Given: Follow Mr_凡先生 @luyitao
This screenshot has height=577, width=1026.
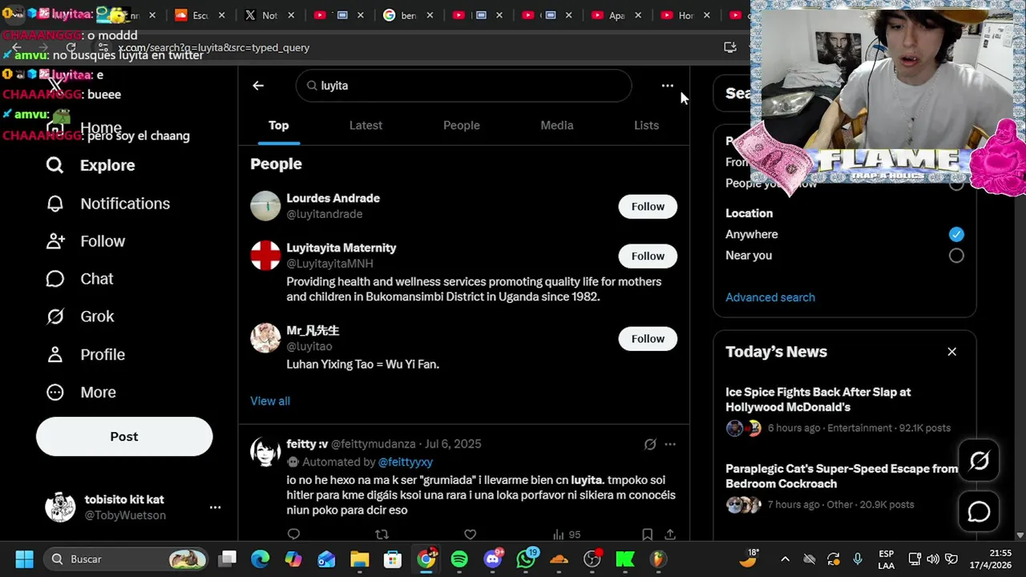Looking at the screenshot, I should click(x=648, y=339).
